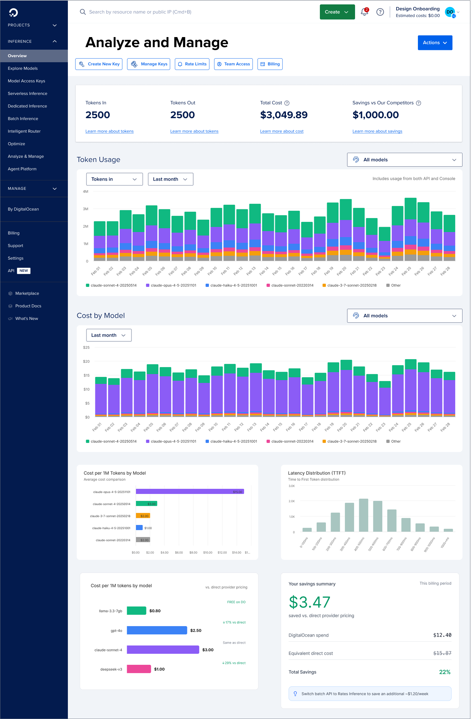Open the notifications bell icon
Screen dimensions: 471x719
point(364,12)
